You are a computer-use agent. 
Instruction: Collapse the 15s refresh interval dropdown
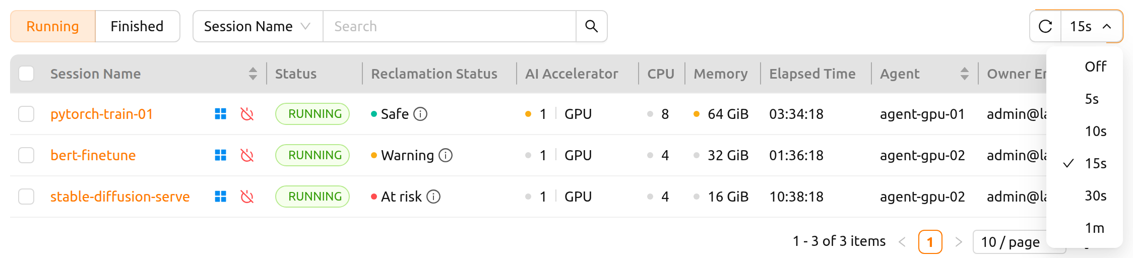(x=1092, y=26)
